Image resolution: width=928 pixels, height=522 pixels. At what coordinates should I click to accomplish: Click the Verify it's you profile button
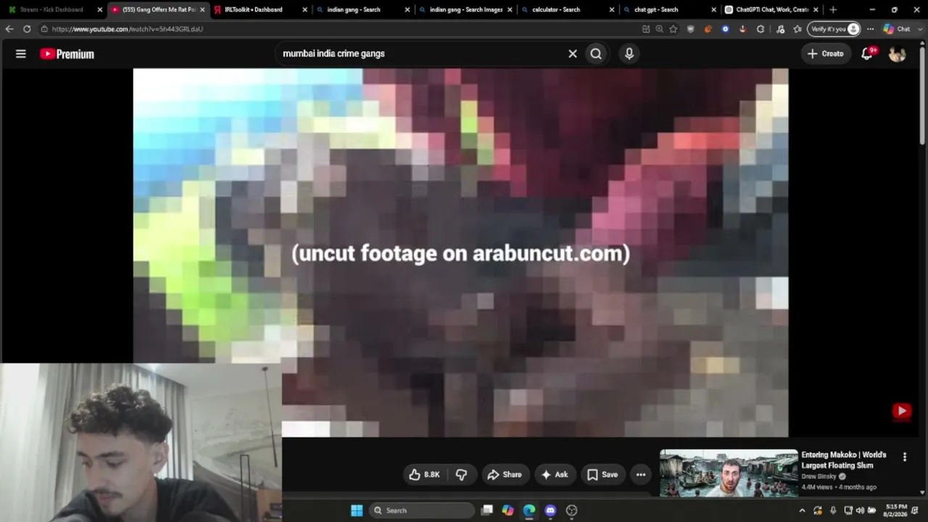tap(834, 29)
